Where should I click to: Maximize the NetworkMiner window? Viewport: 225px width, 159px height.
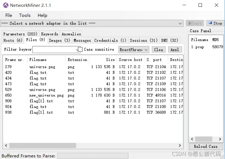click(200, 5)
